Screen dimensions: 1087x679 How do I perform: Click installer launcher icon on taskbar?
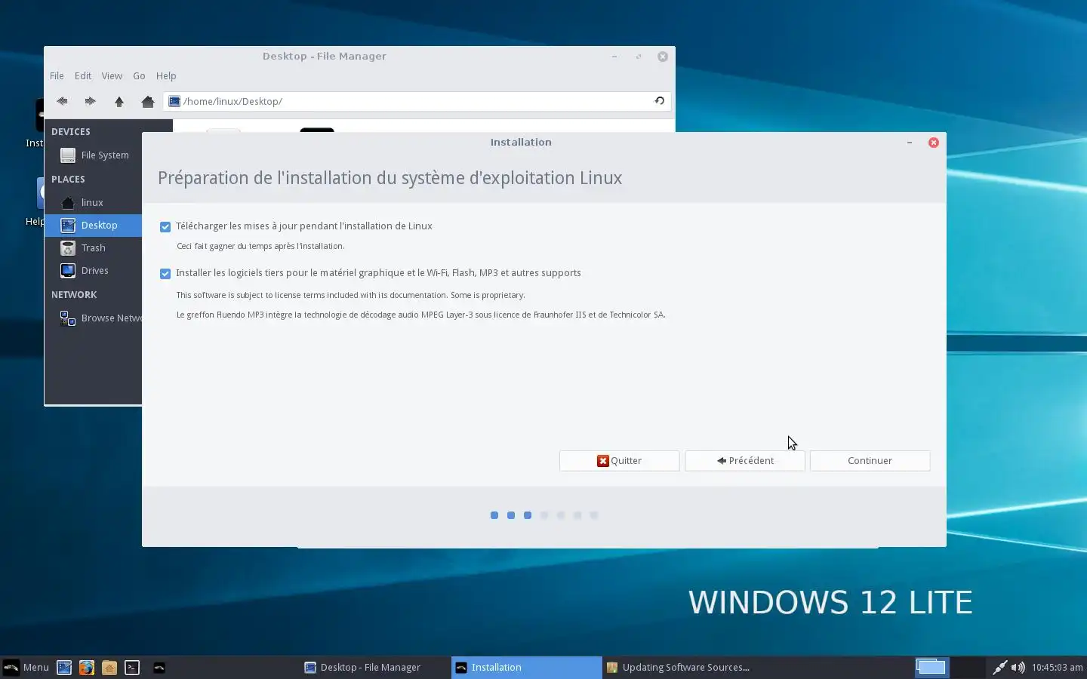[x=159, y=668]
